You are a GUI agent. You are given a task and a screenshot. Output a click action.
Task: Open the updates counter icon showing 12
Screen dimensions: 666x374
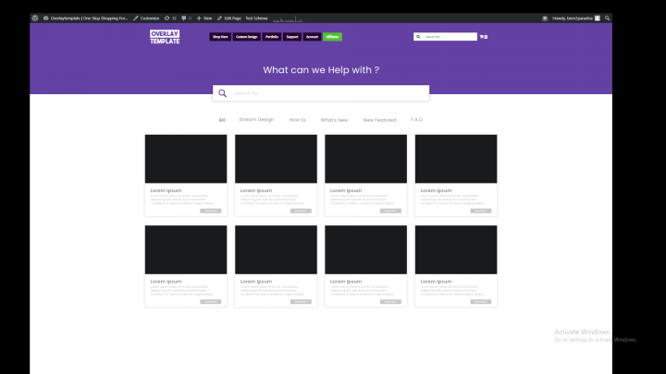[168, 18]
